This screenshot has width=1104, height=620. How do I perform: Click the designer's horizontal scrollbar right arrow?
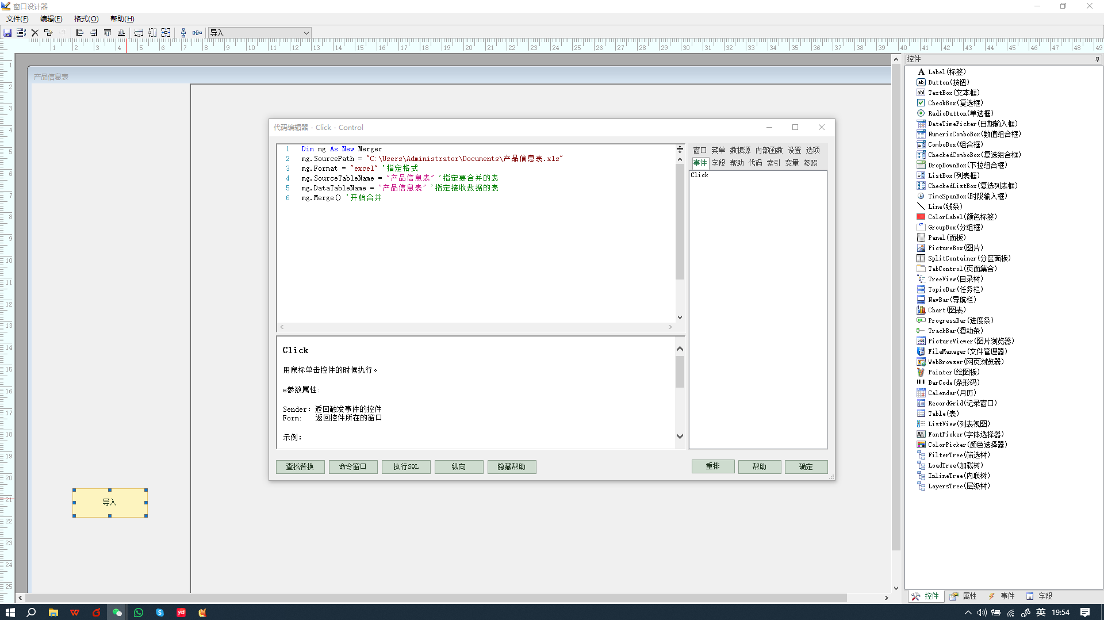pyautogui.click(x=886, y=598)
